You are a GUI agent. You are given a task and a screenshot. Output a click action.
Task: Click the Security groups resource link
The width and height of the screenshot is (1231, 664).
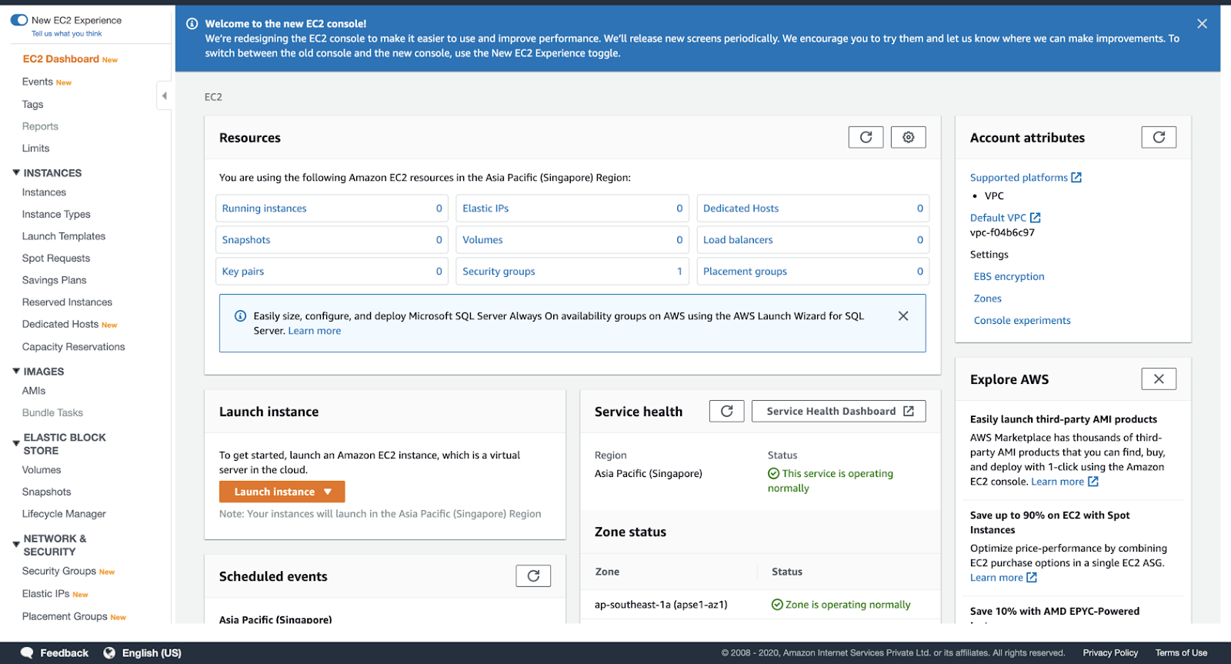499,272
